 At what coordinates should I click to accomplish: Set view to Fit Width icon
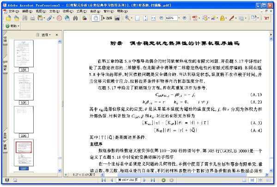click(153, 18)
